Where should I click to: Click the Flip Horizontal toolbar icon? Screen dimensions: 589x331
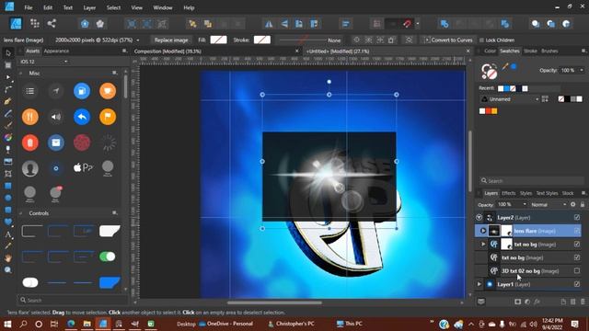coord(269,24)
